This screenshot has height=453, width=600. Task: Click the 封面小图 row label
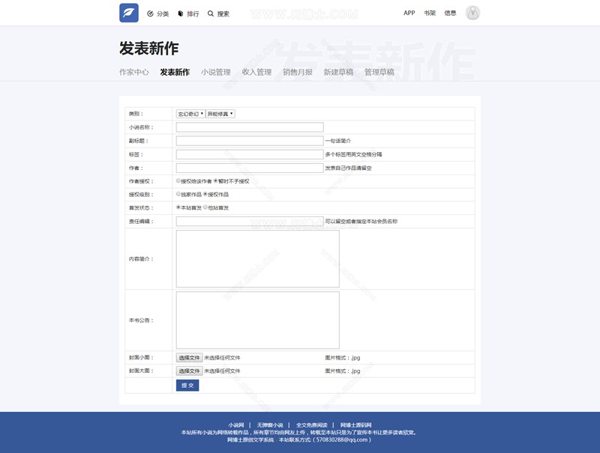141,357
